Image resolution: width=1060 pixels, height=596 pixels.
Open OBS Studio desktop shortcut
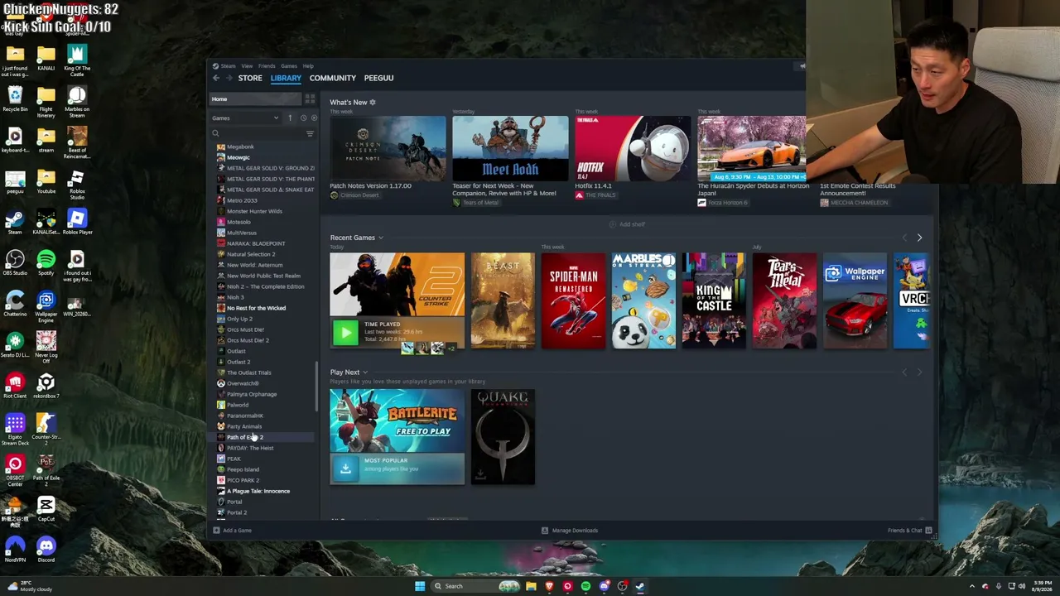click(15, 262)
